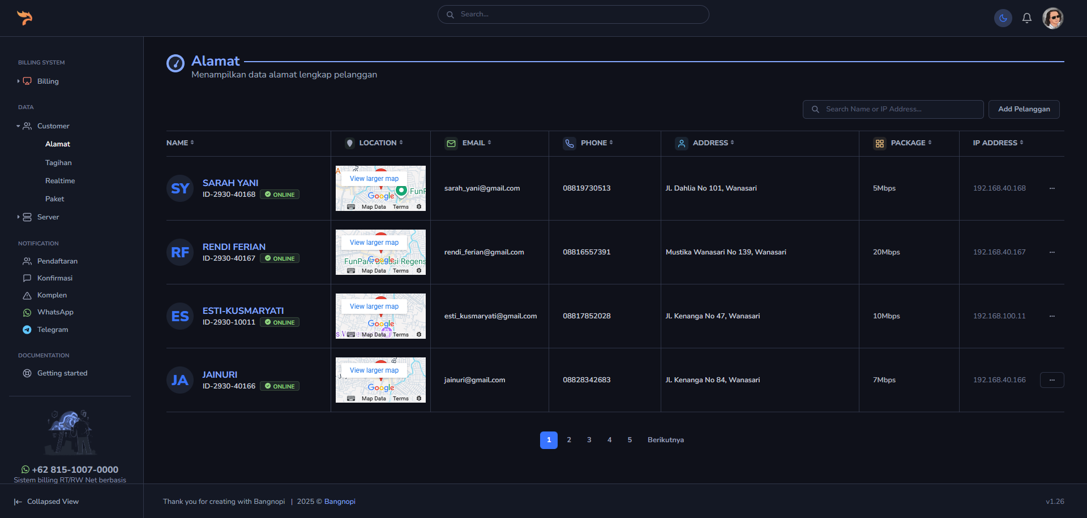The image size is (1087, 518).
Task: Open user profile avatar
Action: 1052,18
